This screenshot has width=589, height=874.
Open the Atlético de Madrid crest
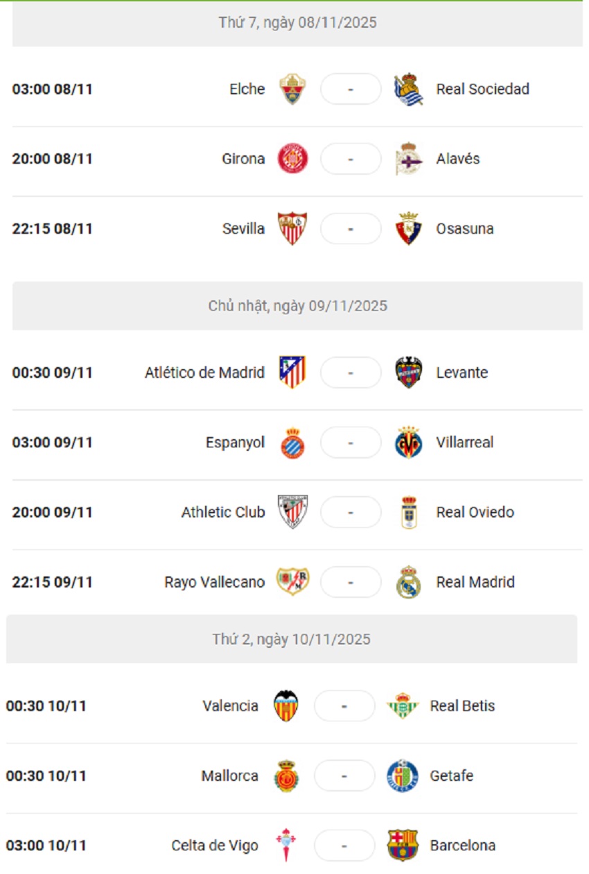(292, 372)
